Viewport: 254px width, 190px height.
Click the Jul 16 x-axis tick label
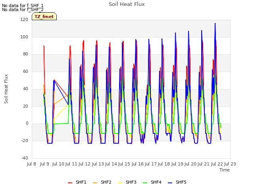point(138,164)
